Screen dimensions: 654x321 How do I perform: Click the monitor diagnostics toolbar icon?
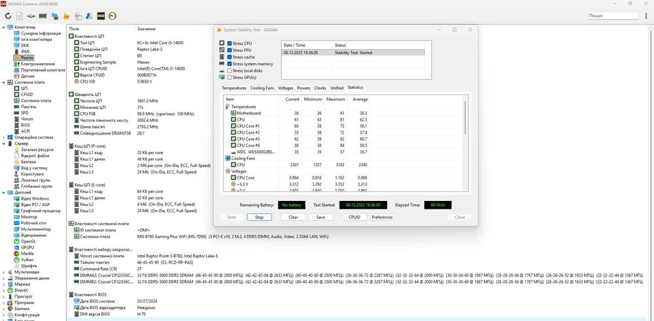tap(55, 16)
